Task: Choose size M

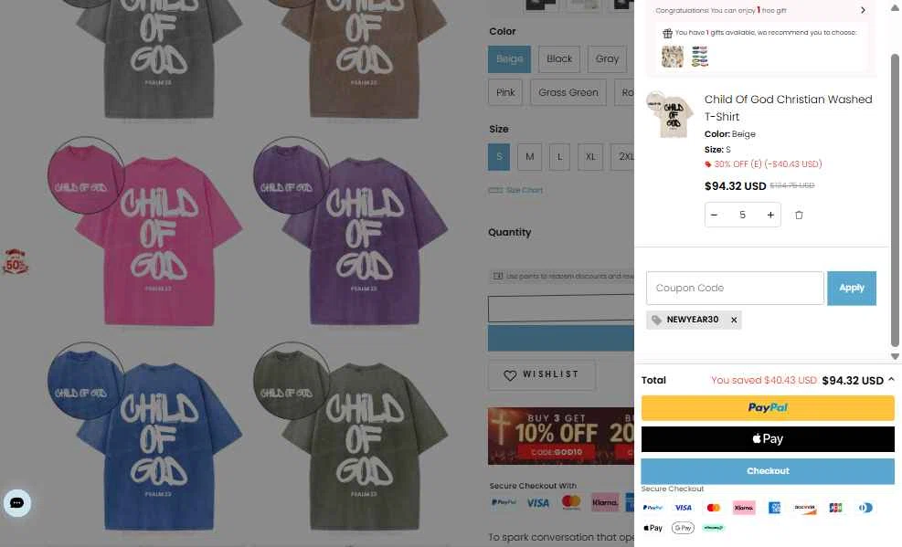Action: coord(530,157)
